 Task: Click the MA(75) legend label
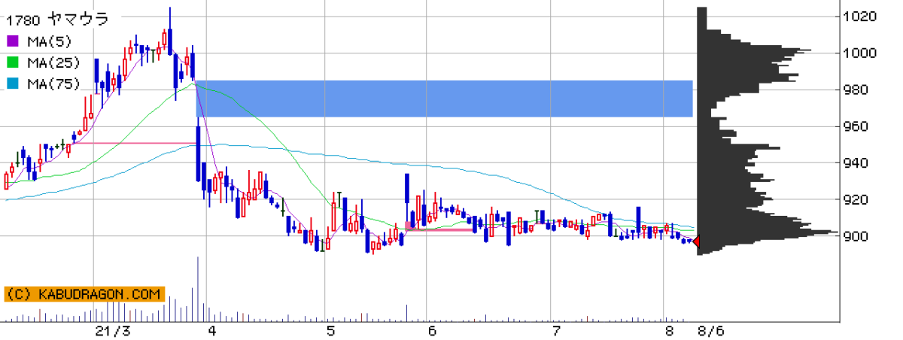(53, 84)
